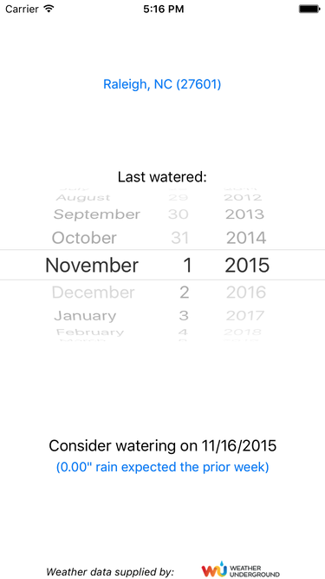Screen dimensions: 325x579
Task: Select year 2016 in the year wheel
Action: point(246,293)
